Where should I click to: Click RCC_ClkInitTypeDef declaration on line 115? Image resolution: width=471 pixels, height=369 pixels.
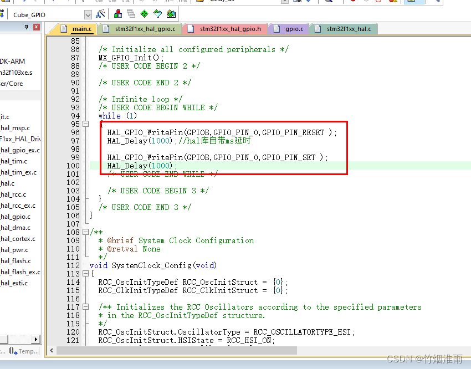click(193, 290)
